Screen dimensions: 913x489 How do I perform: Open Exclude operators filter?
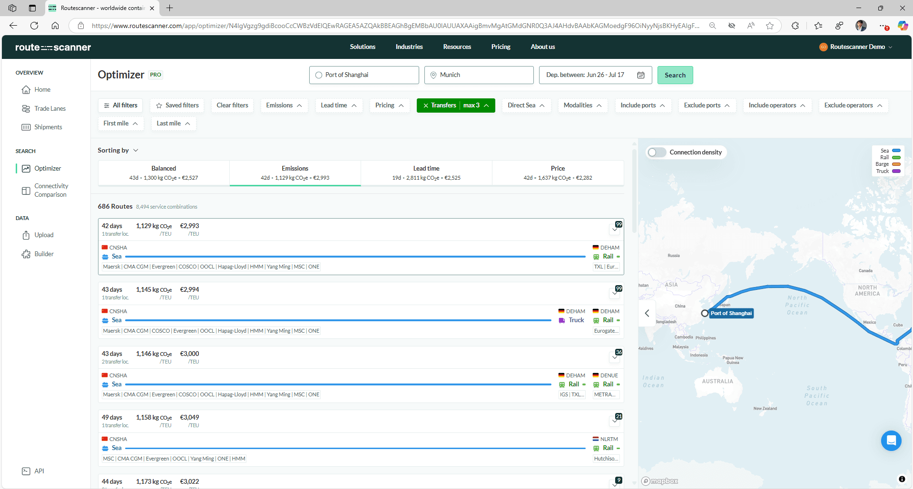click(x=854, y=105)
